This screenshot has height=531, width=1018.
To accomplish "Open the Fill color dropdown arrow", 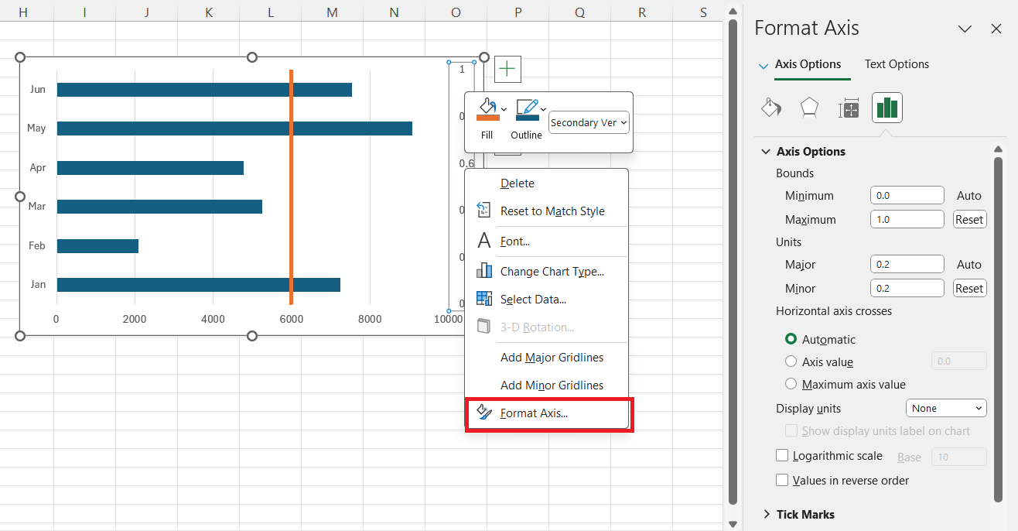I will click(x=504, y=108).
